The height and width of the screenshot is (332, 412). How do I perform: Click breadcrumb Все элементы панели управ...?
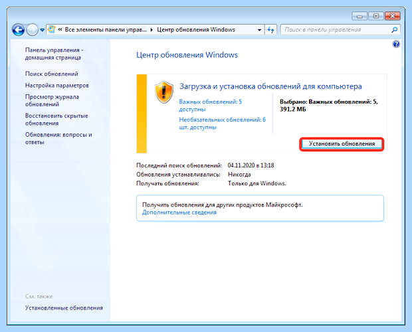point(106,30)
